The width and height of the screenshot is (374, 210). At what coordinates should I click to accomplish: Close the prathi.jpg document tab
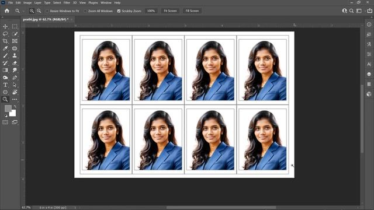71,19
